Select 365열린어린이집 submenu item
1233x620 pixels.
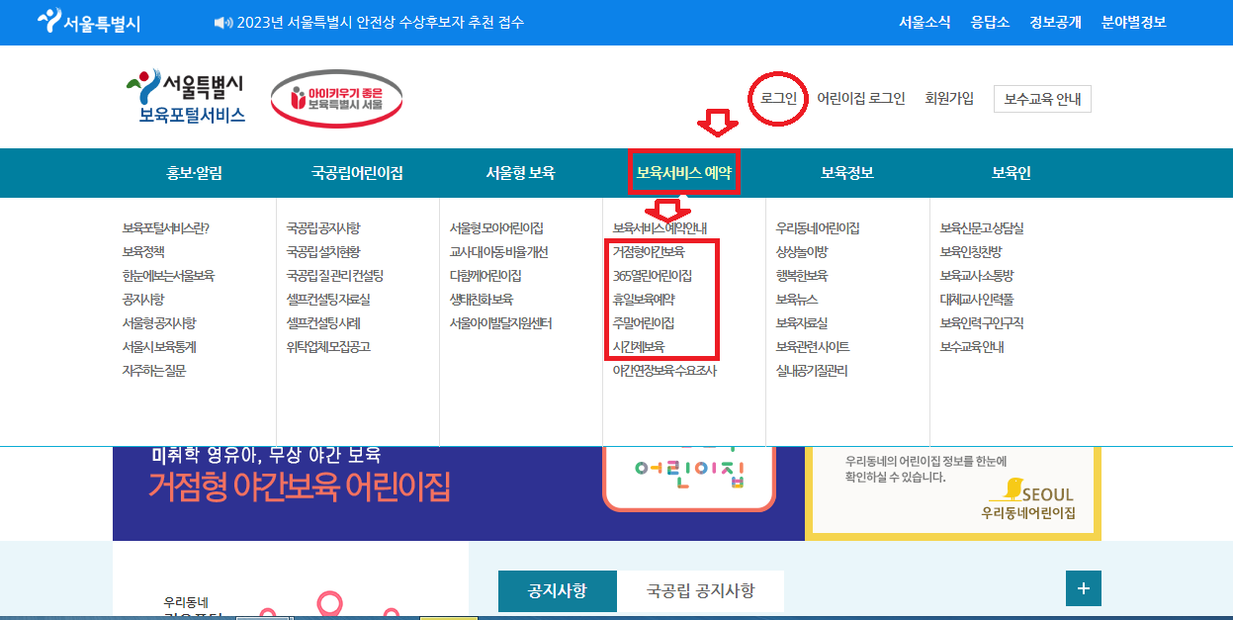653,276
